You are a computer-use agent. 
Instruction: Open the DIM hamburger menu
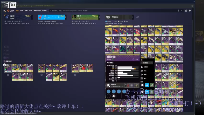5,10
